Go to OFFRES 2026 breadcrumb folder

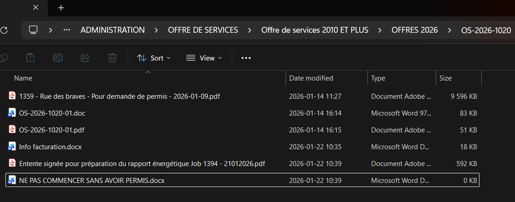414,30
